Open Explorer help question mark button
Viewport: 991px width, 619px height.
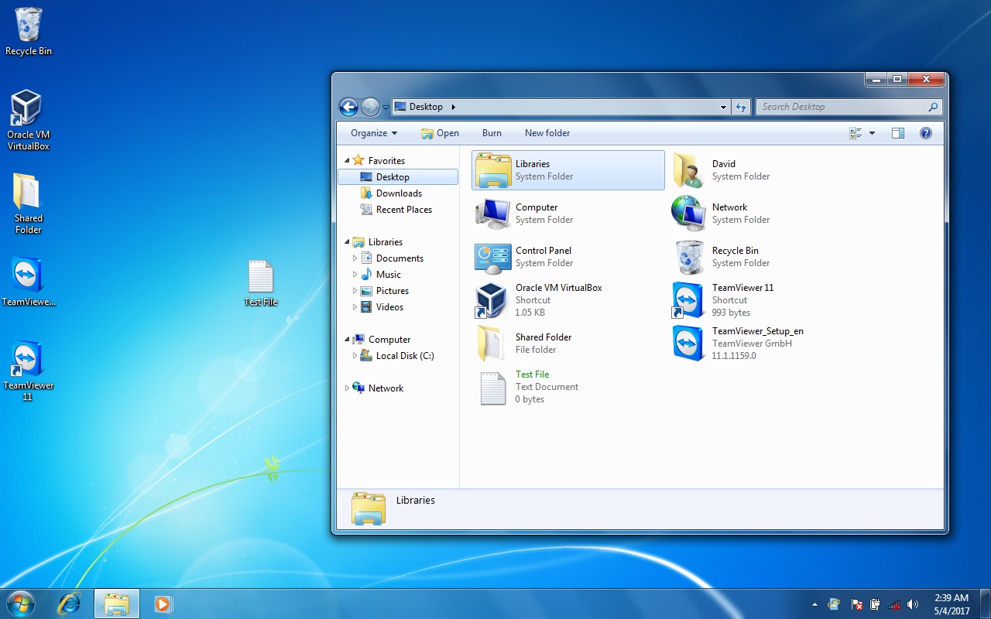point(925,133)
